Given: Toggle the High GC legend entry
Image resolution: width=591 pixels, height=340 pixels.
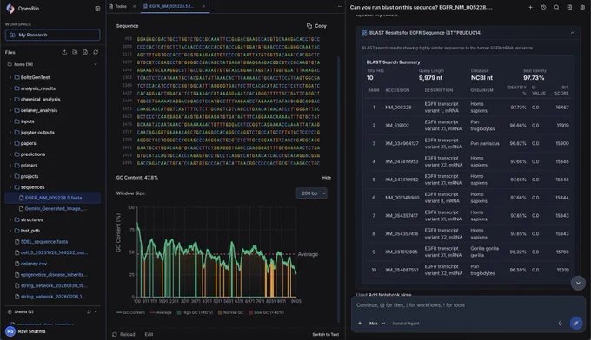Looking at the screenshot, I should [195, 312].
